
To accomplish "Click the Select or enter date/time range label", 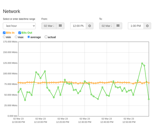I will (x=19, y=19).
